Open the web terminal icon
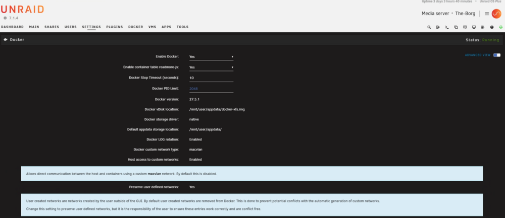Viewport: 505px width, 218px height. pyautogui.click(x=447, y=27)
